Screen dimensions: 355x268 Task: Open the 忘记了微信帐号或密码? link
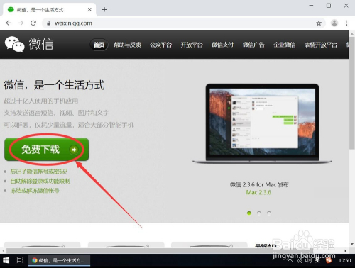[x=39, y=172]
